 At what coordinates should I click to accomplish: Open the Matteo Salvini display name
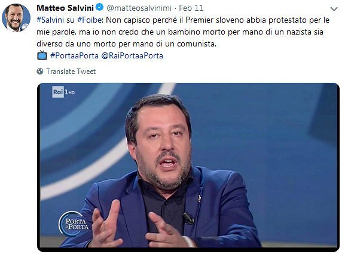click(65, 8)
